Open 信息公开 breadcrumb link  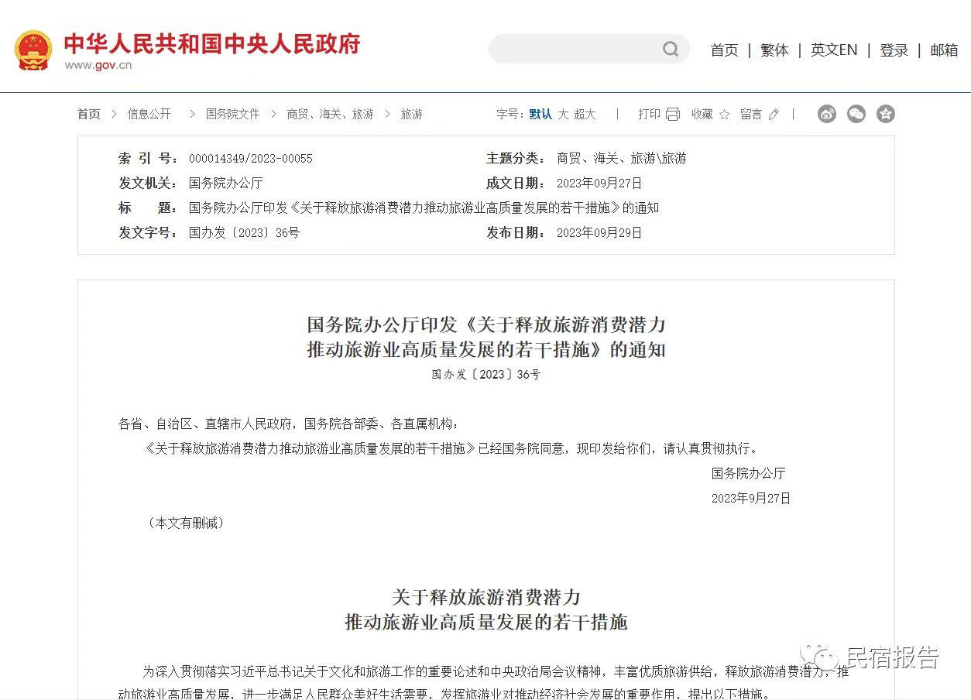pos(149,114)
